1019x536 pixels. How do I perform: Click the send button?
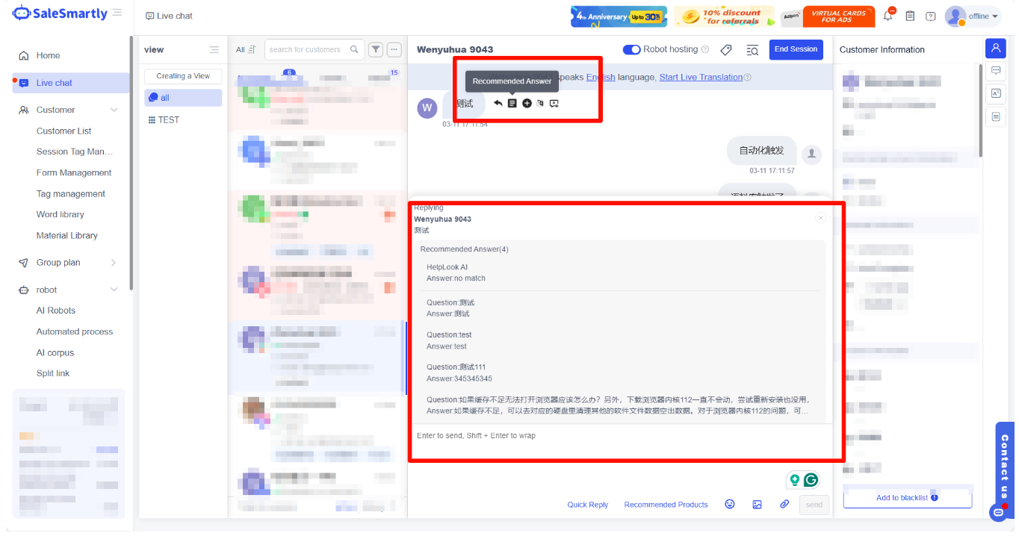pos(814,505)
